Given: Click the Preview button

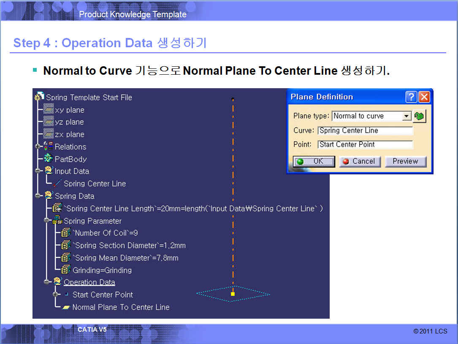Looking at the screenshot, I should click(x=405, y=161).
